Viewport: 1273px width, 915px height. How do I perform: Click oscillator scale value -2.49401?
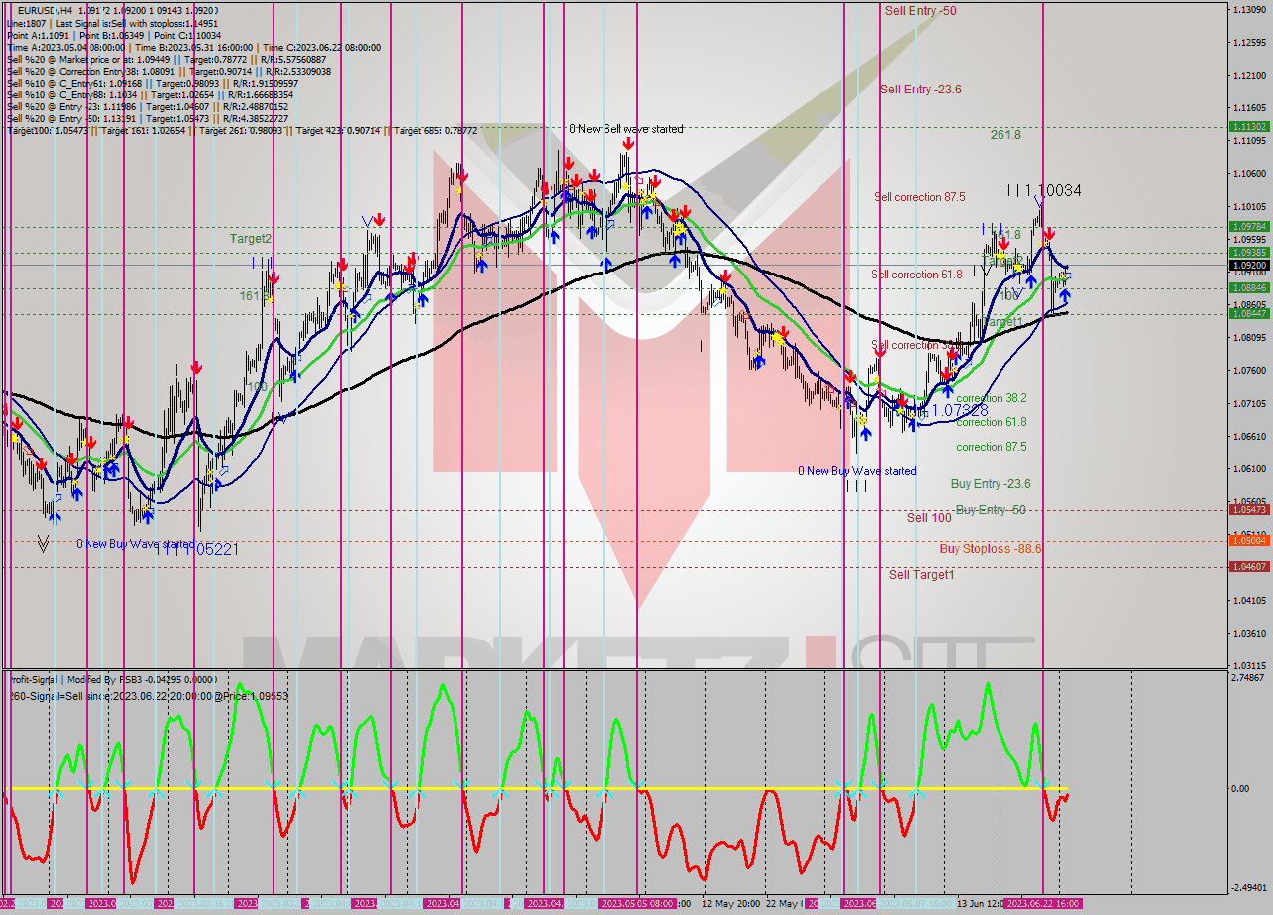tap(1249, 887)
